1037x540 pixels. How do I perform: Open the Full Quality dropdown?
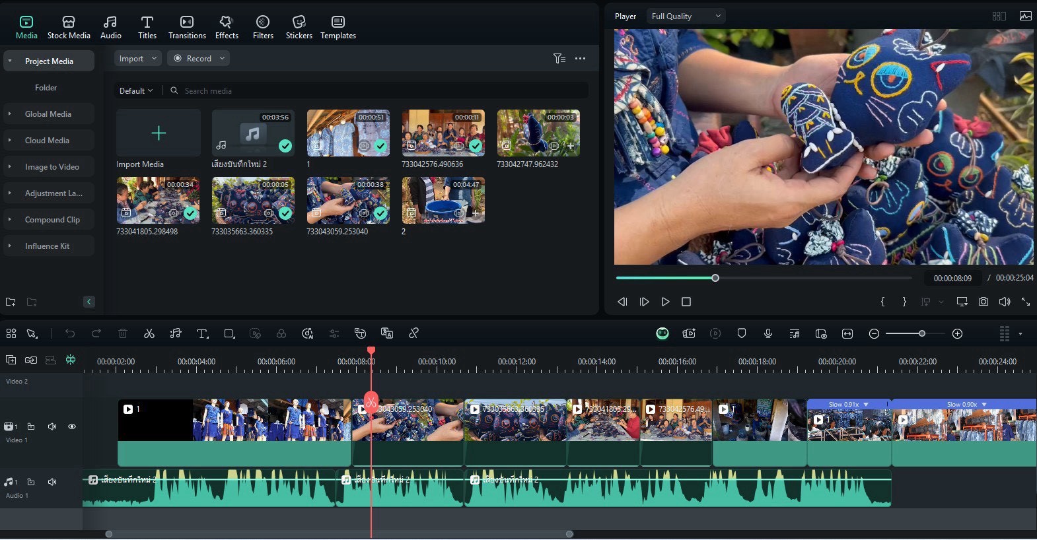click(x=686, y=16)
